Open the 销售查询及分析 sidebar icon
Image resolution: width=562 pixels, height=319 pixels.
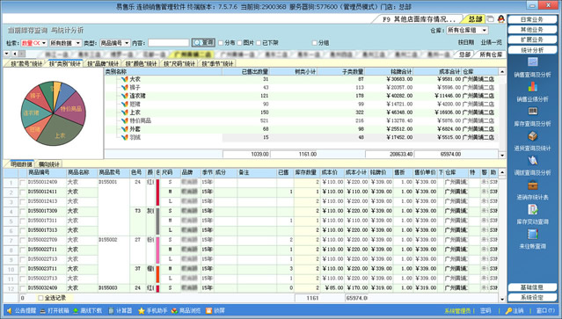tap(533, 62)
